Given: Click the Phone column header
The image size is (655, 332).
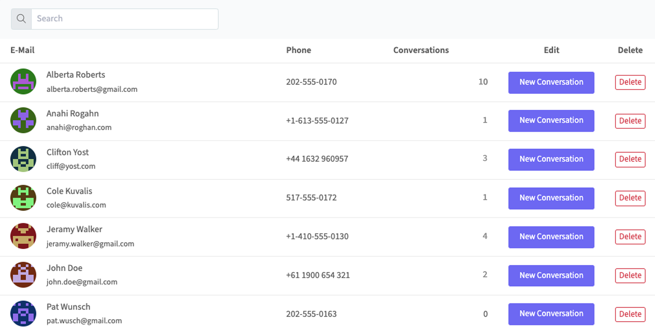Looking at the screenshot, I should pyautogui.click(x=298, y=50).
